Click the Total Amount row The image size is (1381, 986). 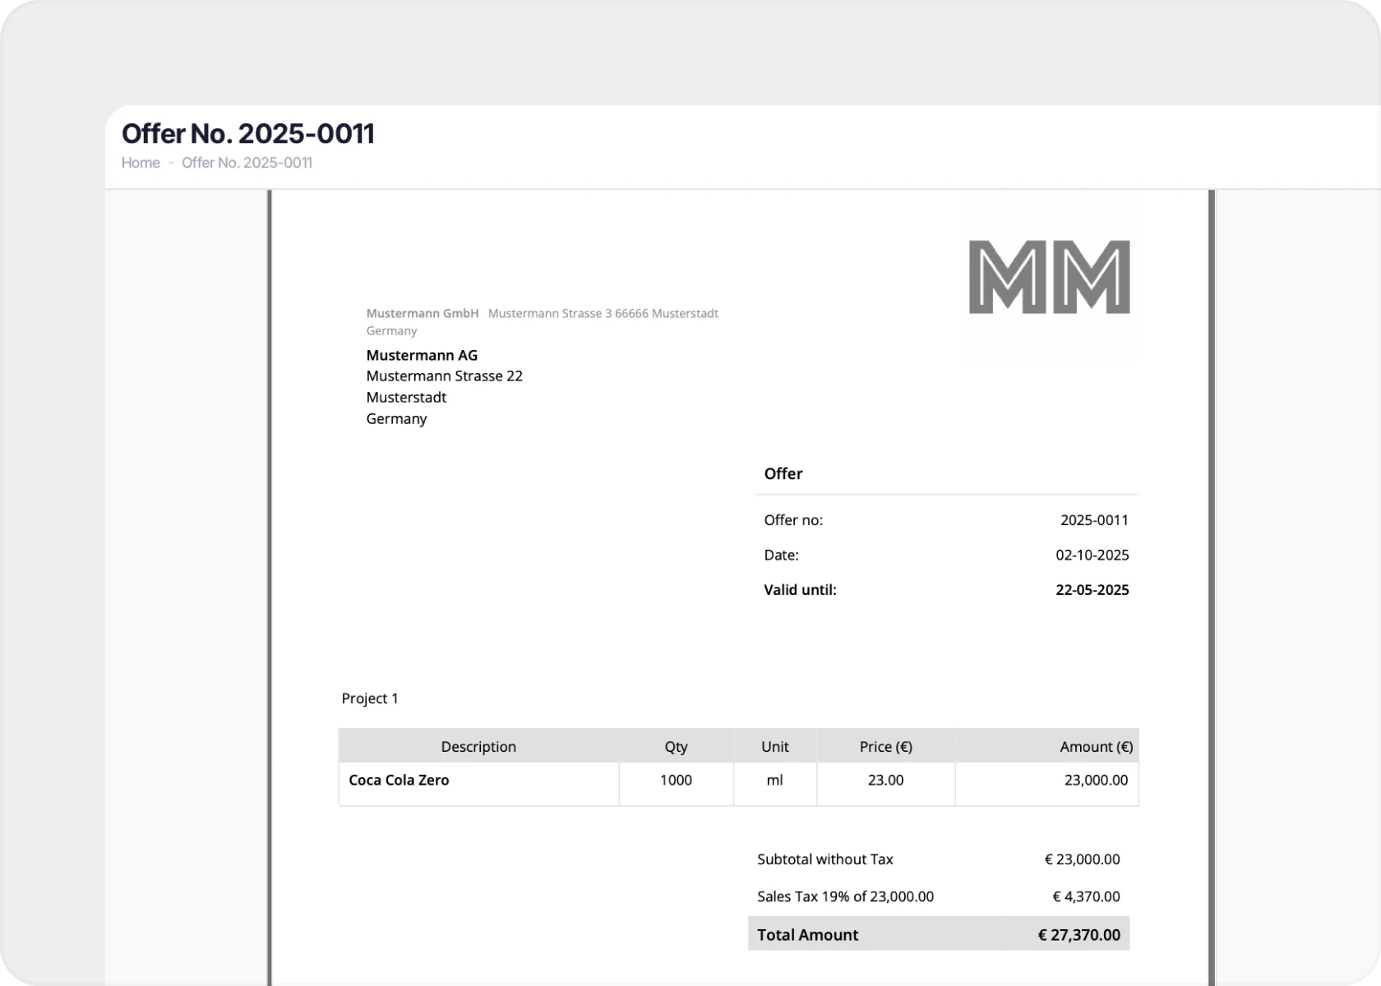[x=939, y=934]
